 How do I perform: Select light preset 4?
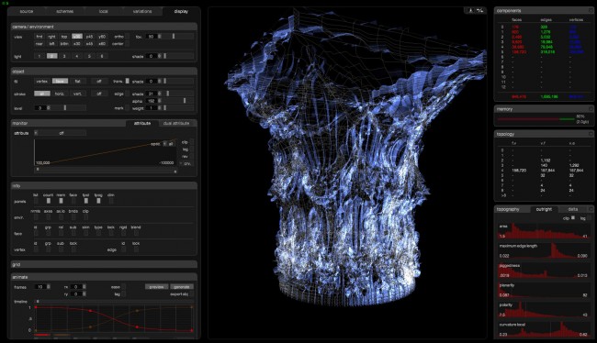click(77, 56)
